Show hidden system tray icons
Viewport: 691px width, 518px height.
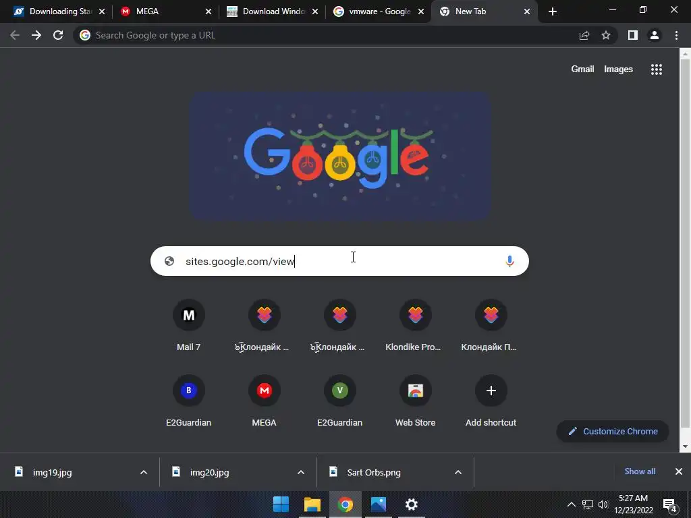pos(571,505)
